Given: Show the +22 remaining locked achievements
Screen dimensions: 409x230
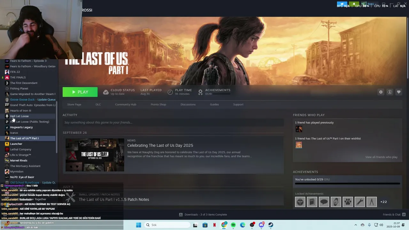Looking at the screenshot, I should tap(383, 202).
